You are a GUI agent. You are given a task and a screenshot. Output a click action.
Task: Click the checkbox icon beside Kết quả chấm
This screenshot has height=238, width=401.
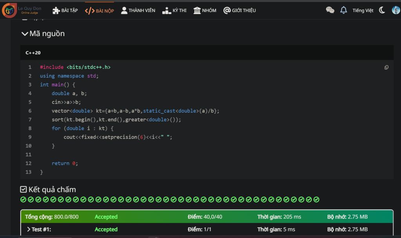click(x=23, y=189)
